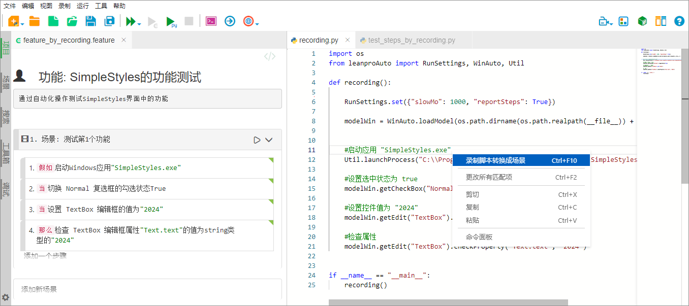
Task: Open the 编辑 menu
Action: pyautogui.click(x=28, y=6)
